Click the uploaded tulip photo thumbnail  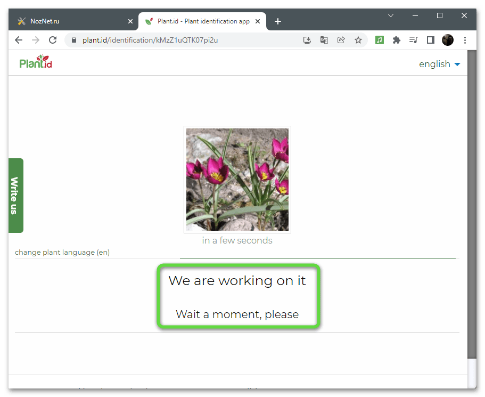237,179
